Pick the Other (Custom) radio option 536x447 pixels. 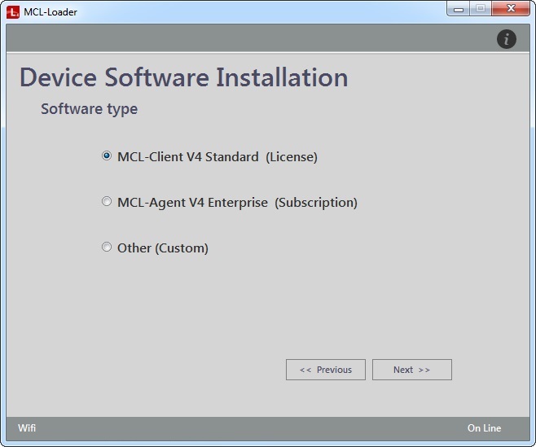click(x=107, y=247)
